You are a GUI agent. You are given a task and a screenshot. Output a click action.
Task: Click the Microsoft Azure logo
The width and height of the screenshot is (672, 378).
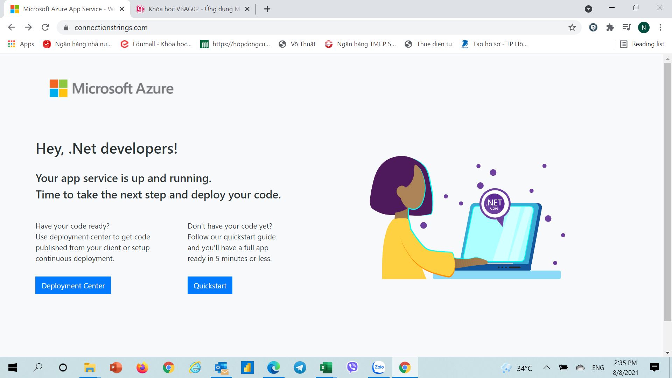(x=112, y=88)
